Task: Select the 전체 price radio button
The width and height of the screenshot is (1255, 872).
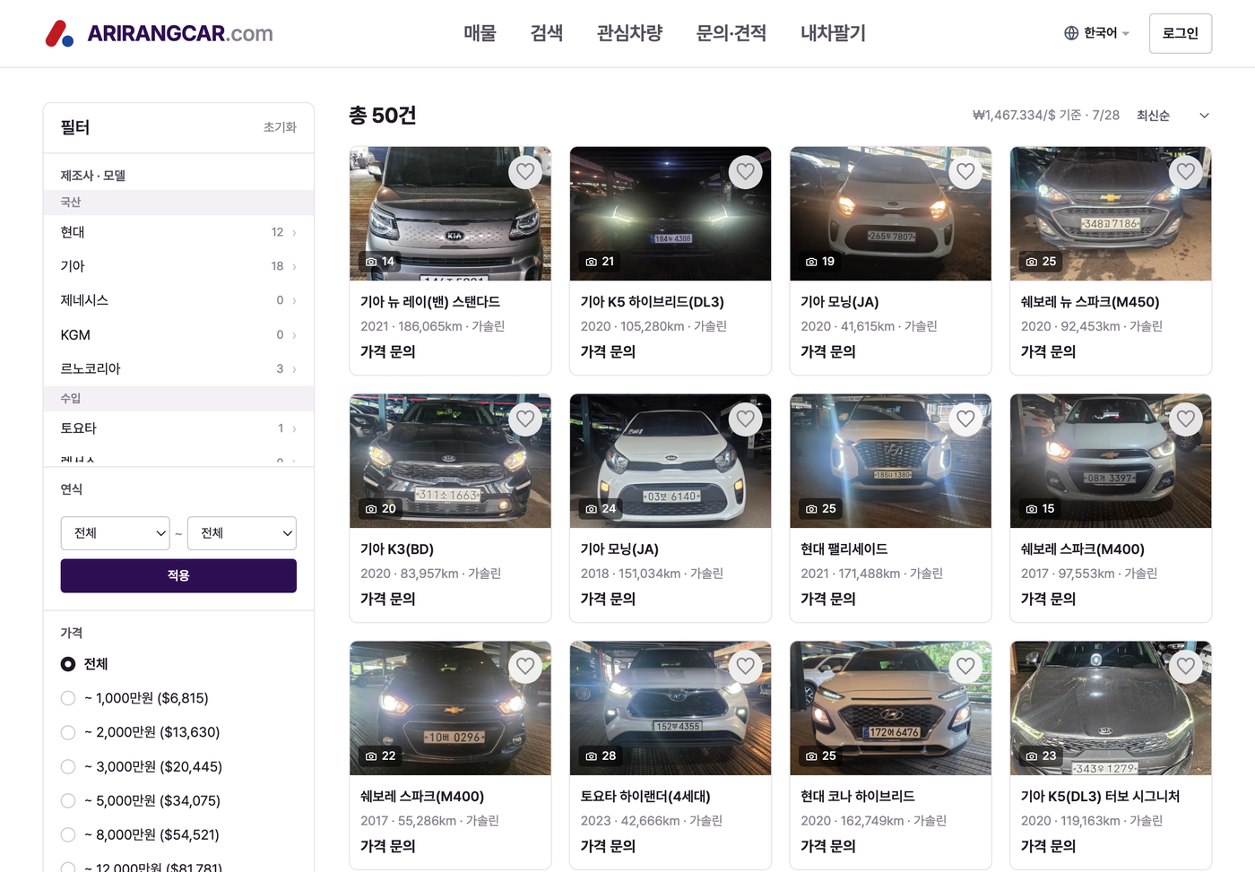Action: [x=68, y=664]
